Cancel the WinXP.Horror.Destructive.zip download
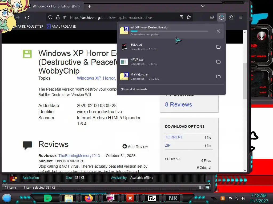The height and width of the screenshot is (204, 273). click(218, 31)
